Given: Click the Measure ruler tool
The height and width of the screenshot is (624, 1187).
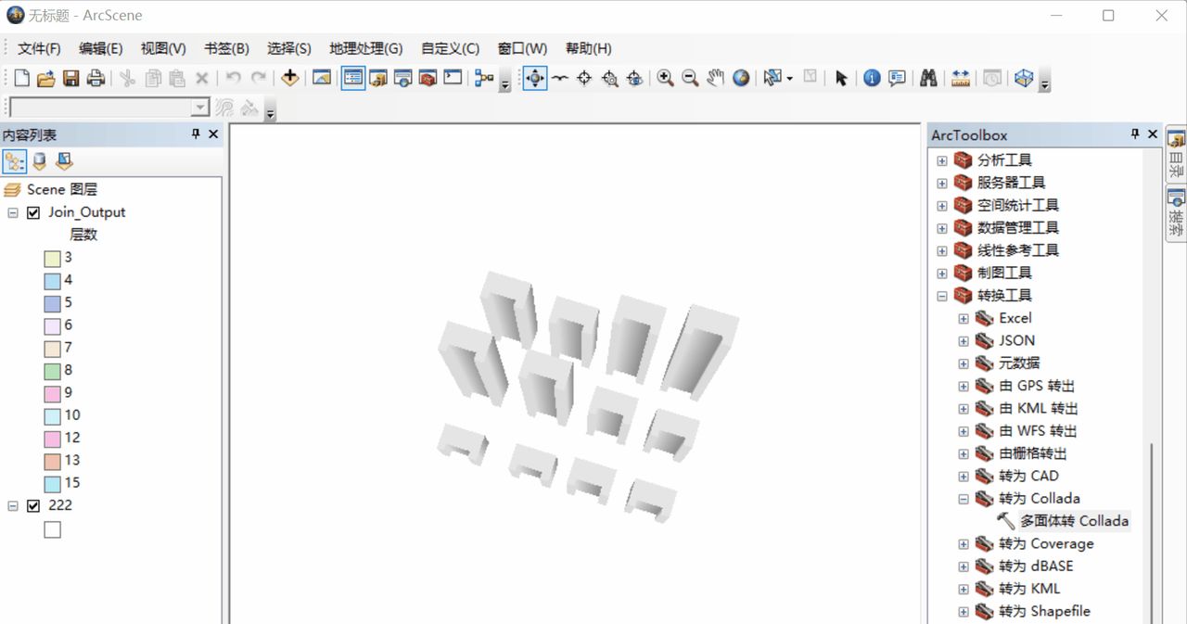Looking at the screenshot, I should [960, 79].
